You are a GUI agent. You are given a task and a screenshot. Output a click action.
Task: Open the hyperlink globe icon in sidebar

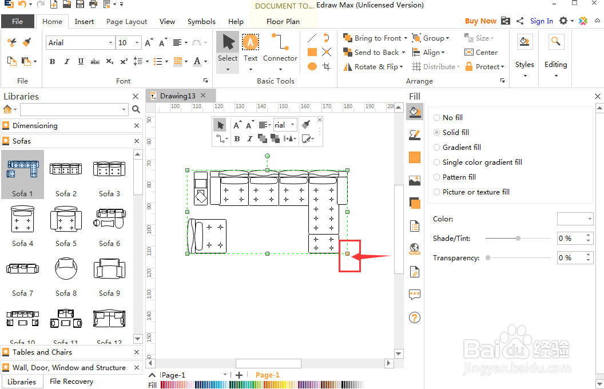(415, 249)
